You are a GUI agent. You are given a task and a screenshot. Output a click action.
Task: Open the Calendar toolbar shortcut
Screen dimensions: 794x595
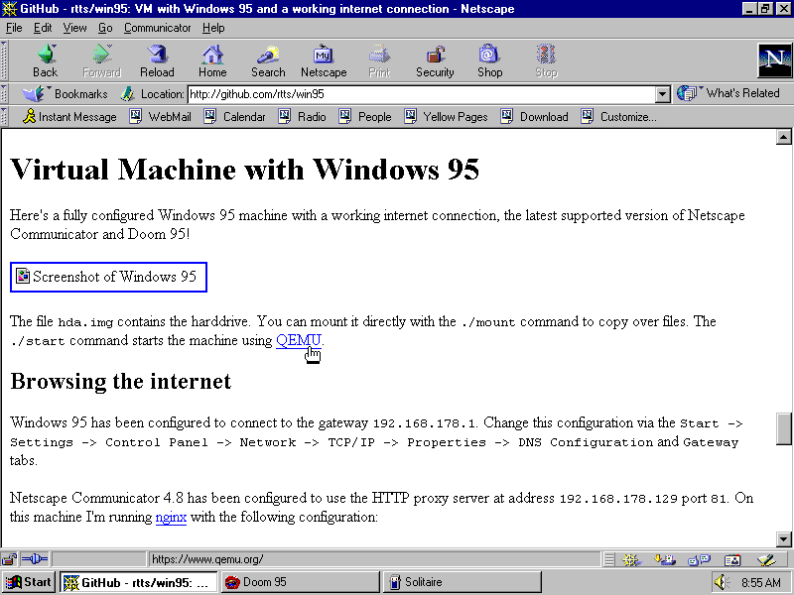[235, 117]
